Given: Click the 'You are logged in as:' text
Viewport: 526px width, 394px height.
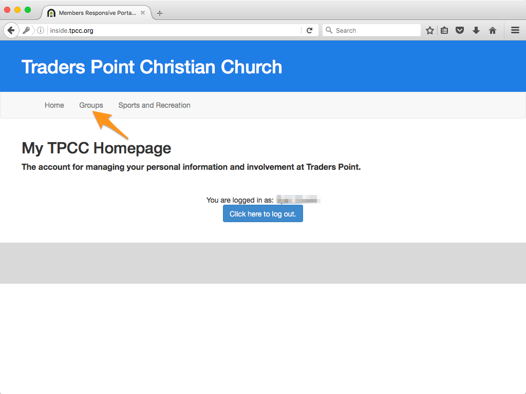Looking at the screenshot, I should click(x=240, y=200).
